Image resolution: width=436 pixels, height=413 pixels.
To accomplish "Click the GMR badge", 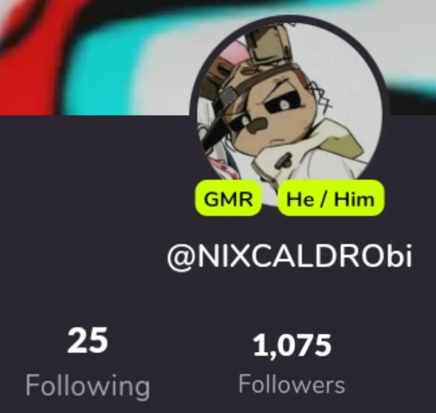I will tap(228, 199).
